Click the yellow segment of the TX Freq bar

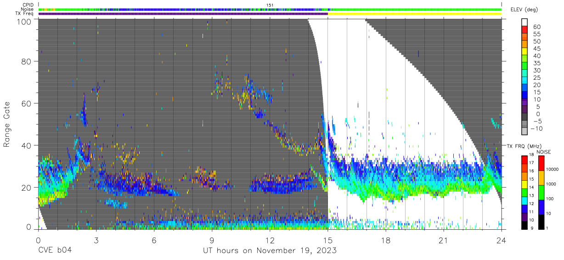[415, 14]
